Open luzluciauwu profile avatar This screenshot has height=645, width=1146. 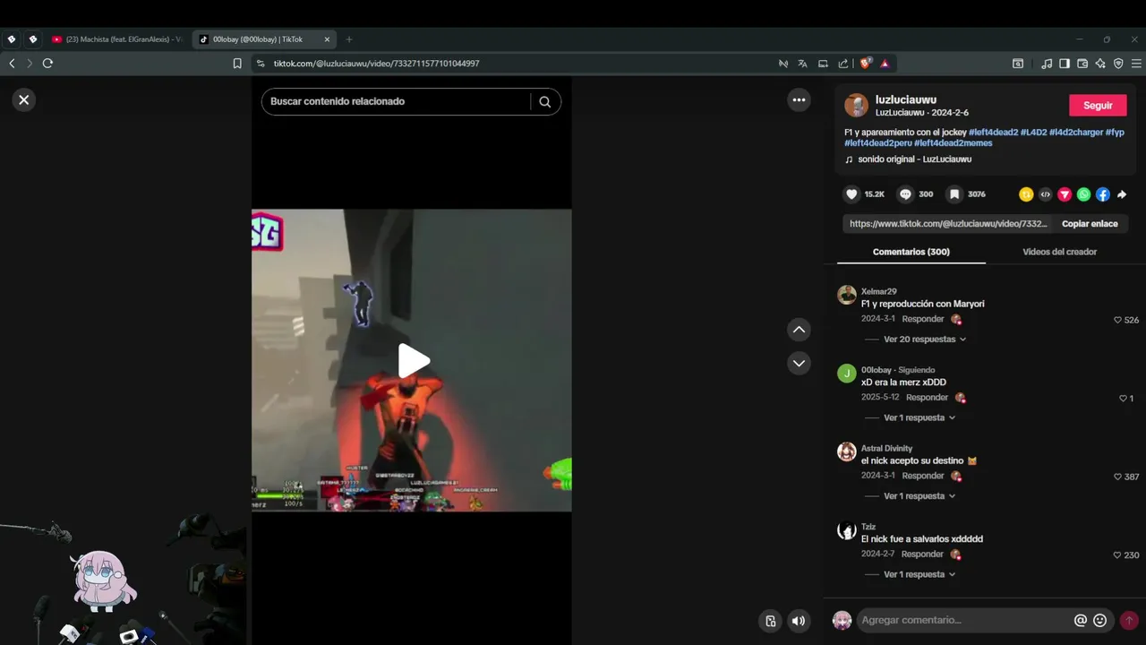[x=857, y=105]
